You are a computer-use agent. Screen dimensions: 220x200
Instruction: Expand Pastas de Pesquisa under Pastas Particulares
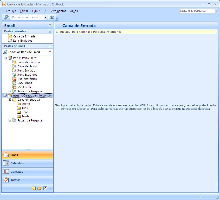point(10,91)
